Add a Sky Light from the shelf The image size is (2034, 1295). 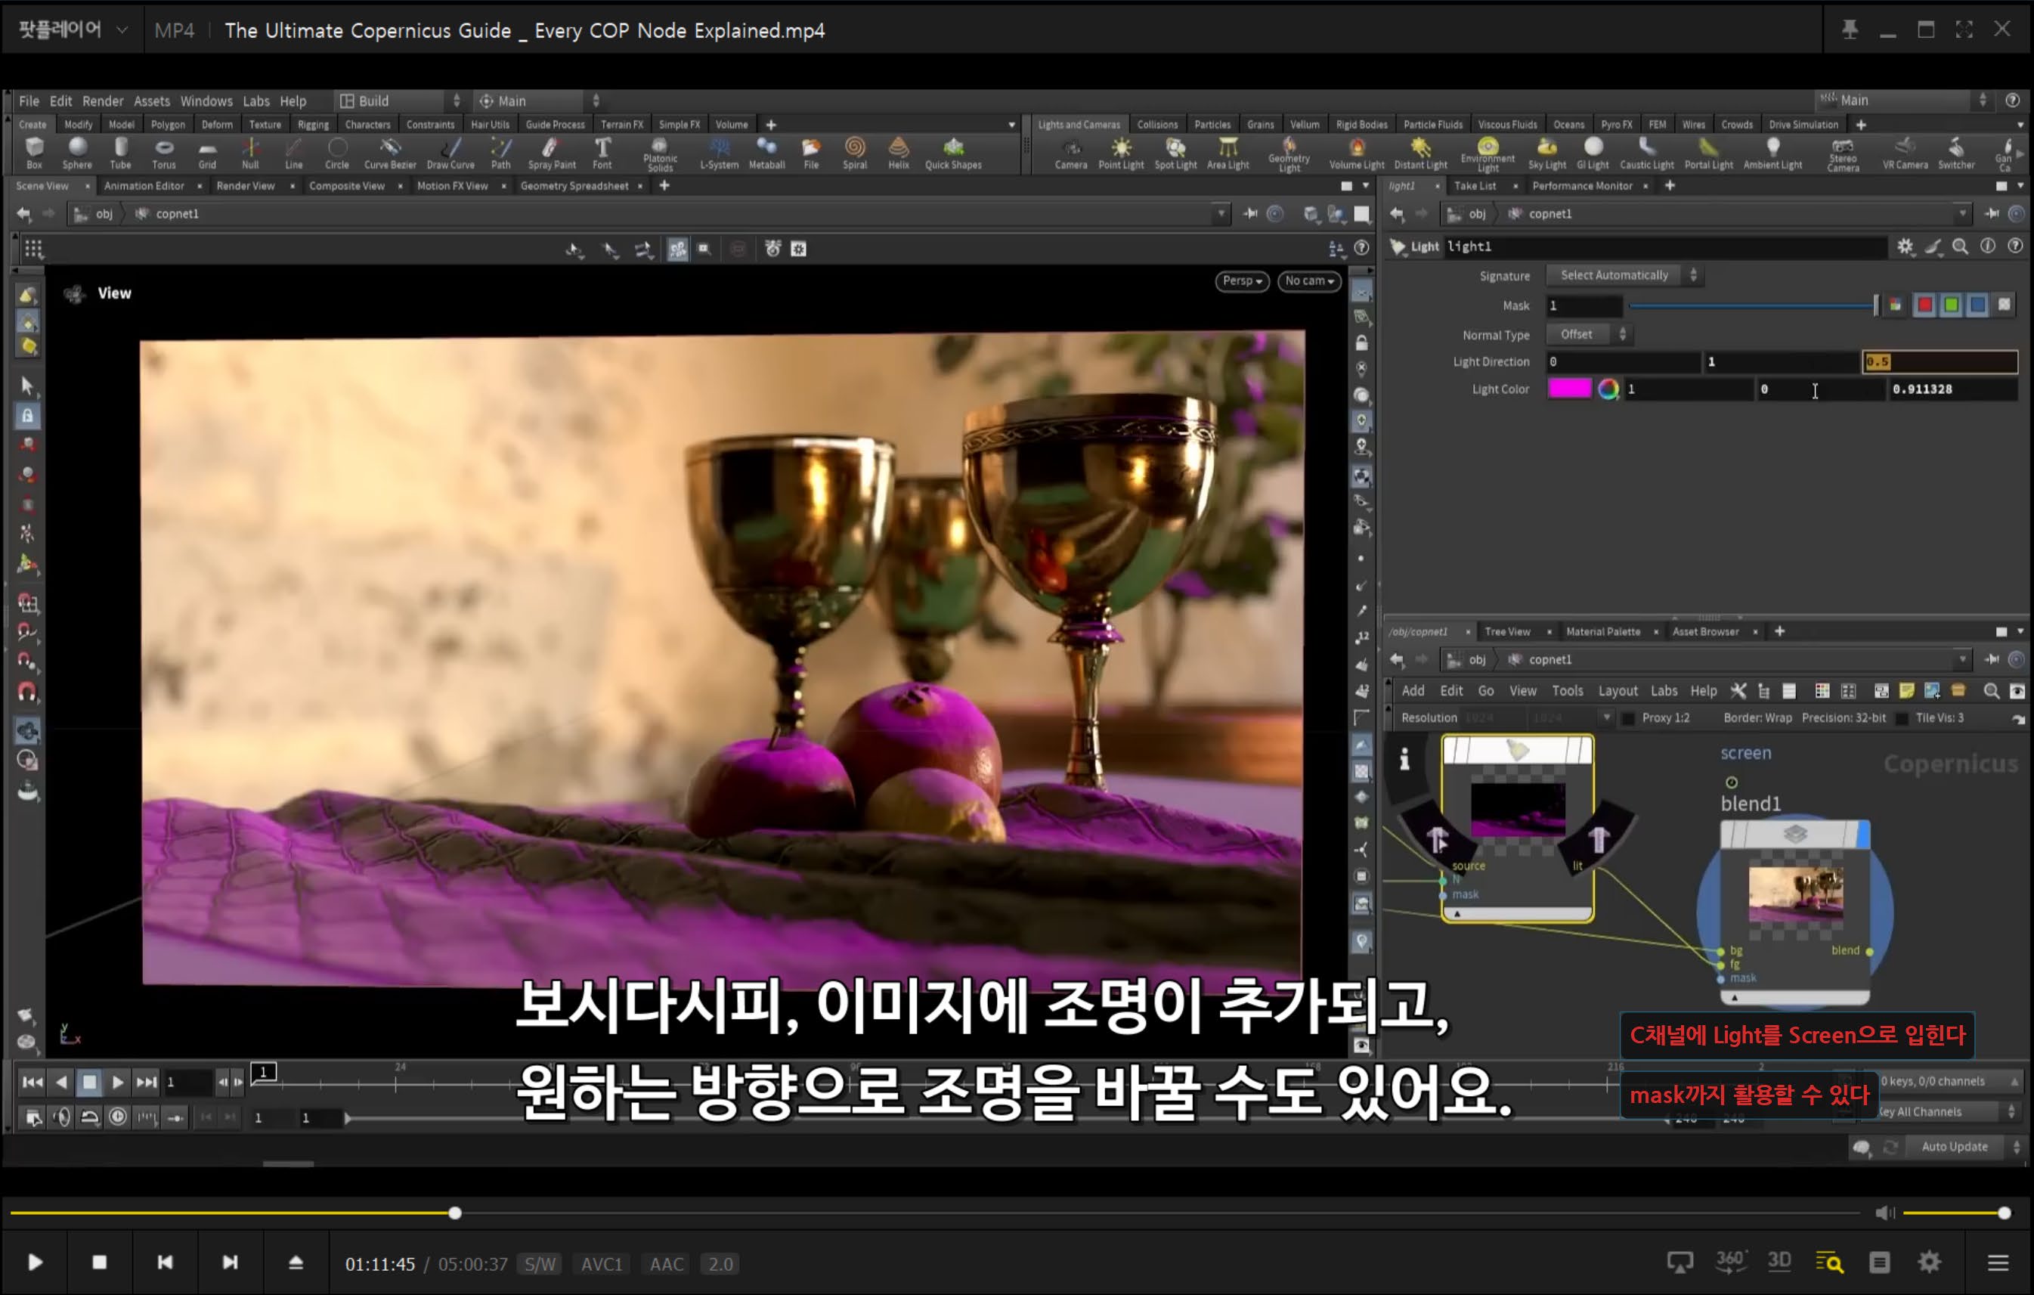coord(1546,153)
